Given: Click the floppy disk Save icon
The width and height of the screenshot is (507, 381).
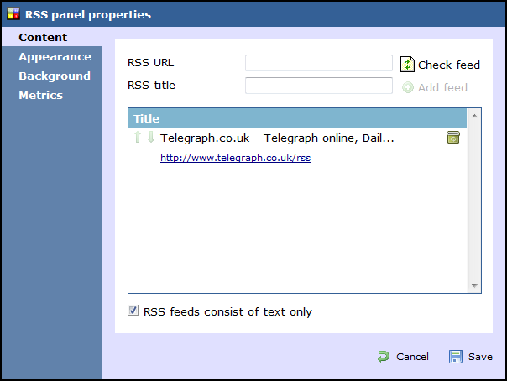Looking at the screenshot, I should (x=456, y=357).
